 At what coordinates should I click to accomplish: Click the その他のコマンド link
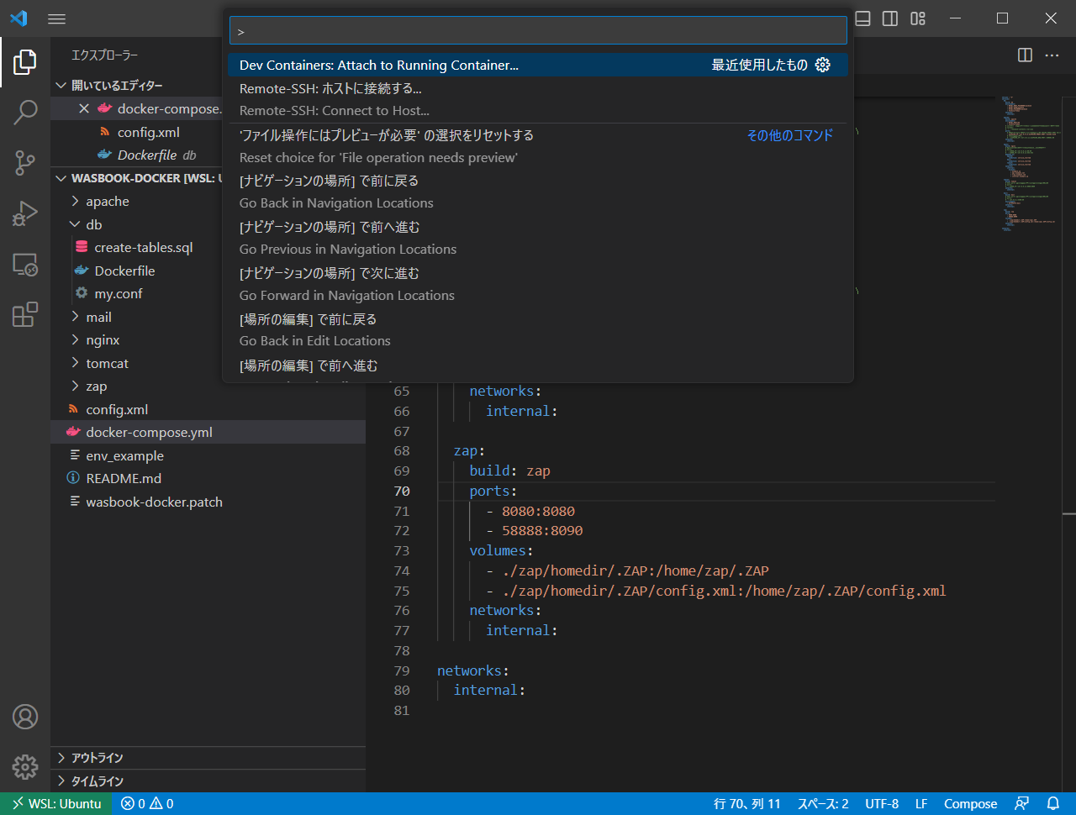(x=789, y=134)
